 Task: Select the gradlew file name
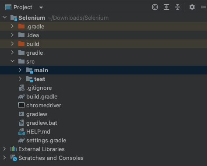pyautogui.click(x=37, y=114)
